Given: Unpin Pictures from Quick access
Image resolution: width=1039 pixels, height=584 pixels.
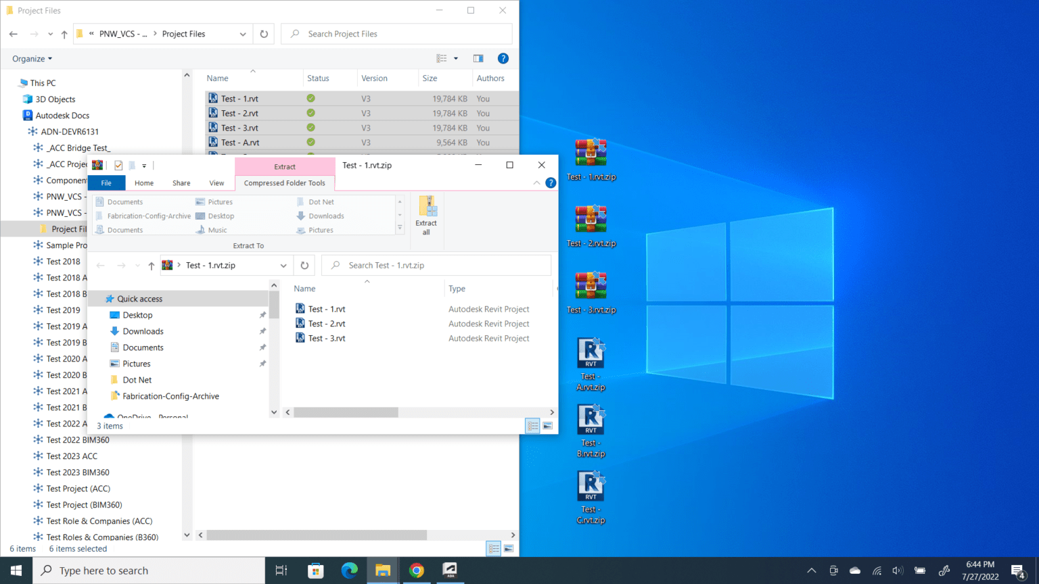Looking at the screenshot, I should [262, 363].
